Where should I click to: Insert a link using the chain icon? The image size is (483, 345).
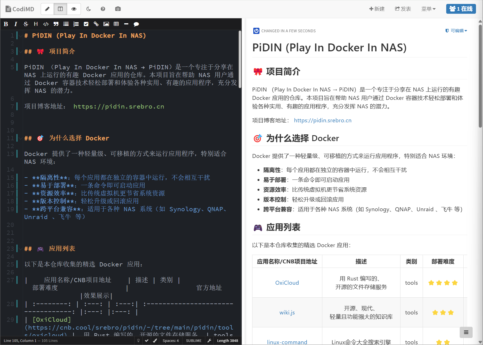pyautogui.click(x=96, y=24)
